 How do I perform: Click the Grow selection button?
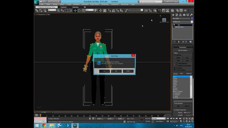tap(187, 58)
